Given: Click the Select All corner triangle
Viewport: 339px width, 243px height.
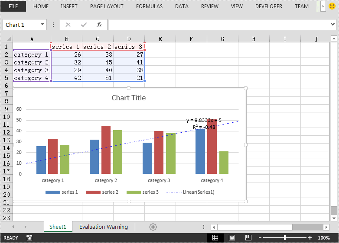Looking at the screenshot, I should (9, 39).
